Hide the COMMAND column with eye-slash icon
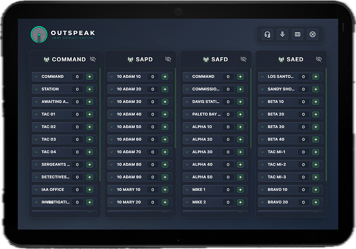 tap(93, 59)
